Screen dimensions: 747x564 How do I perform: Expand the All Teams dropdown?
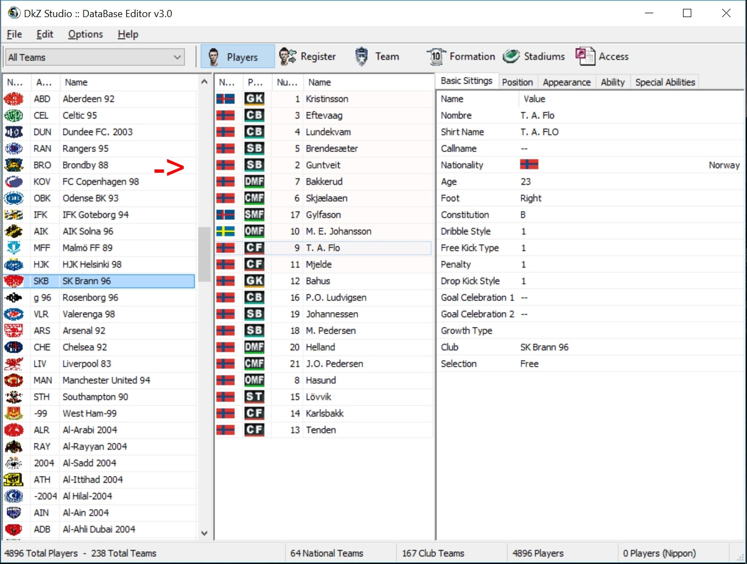click(95, 57)
